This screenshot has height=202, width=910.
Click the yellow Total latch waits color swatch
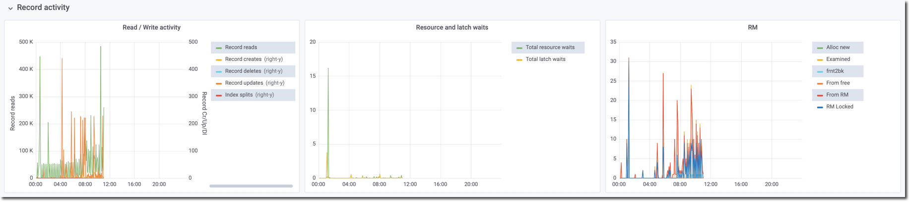[519, 60]
